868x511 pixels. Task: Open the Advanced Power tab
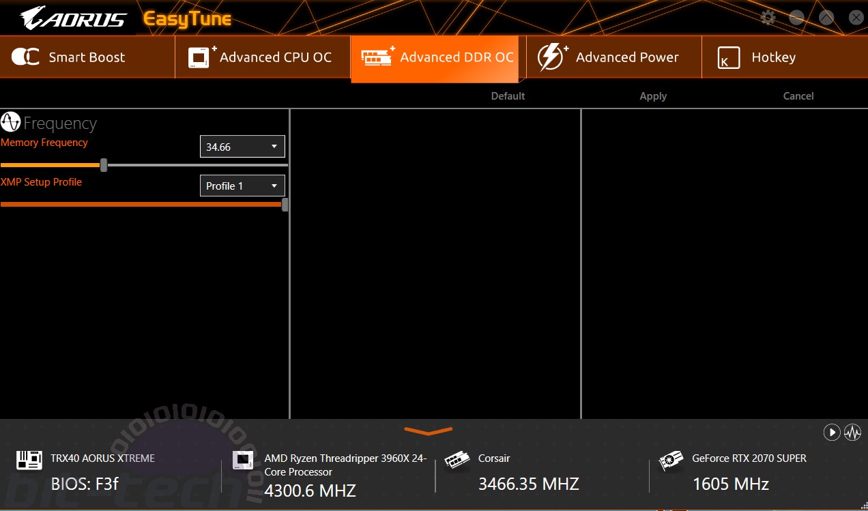(614, 57)
